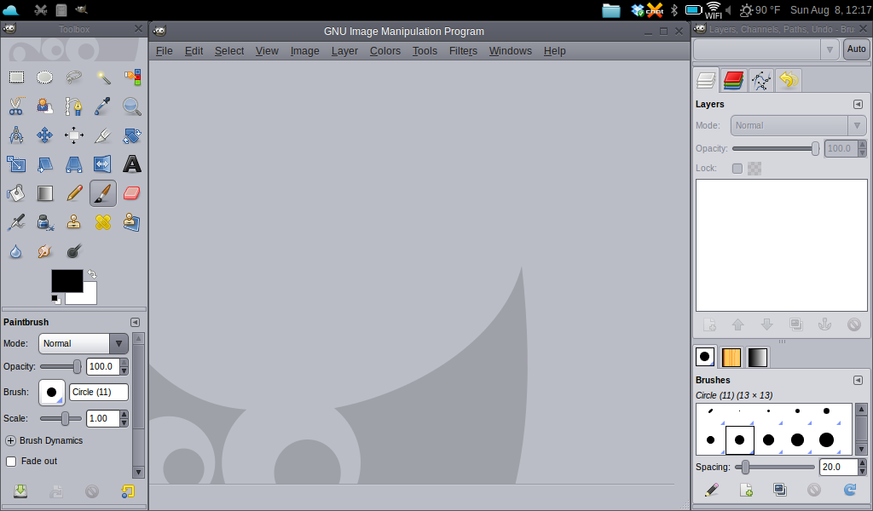The image size is (873, 511).
Task: Select the Heal bandage tool
Action: (x=103, y=222)
